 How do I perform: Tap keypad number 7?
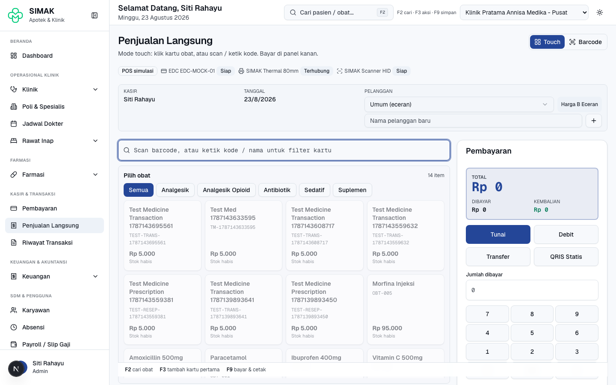[487, 314]
